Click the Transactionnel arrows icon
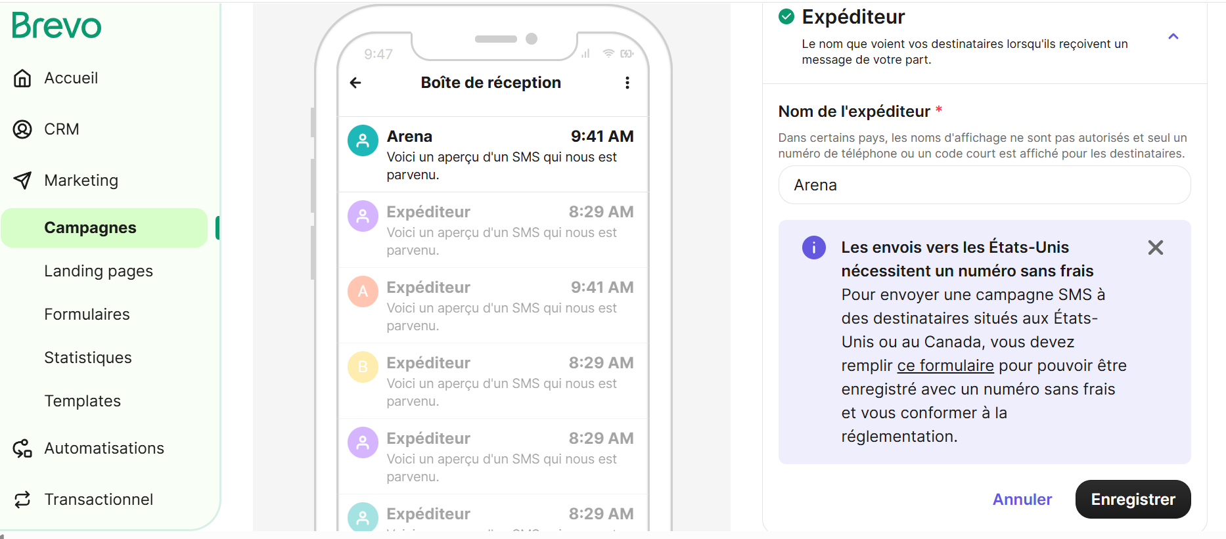Viewport: 1226px width, 539px height. coord(22,500)
